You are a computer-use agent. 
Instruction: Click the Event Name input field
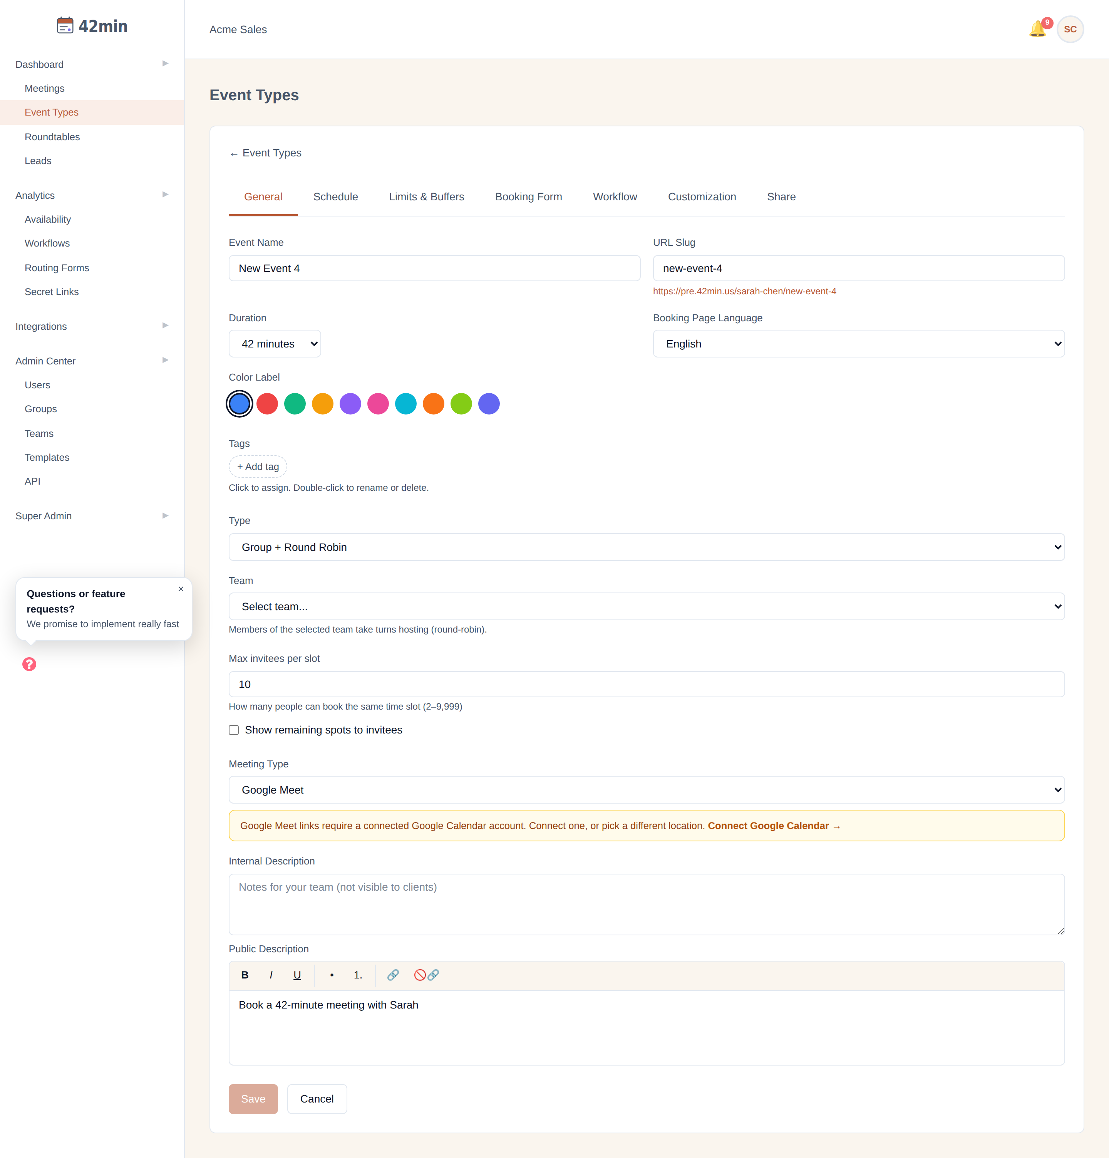(x=434, y=268)
